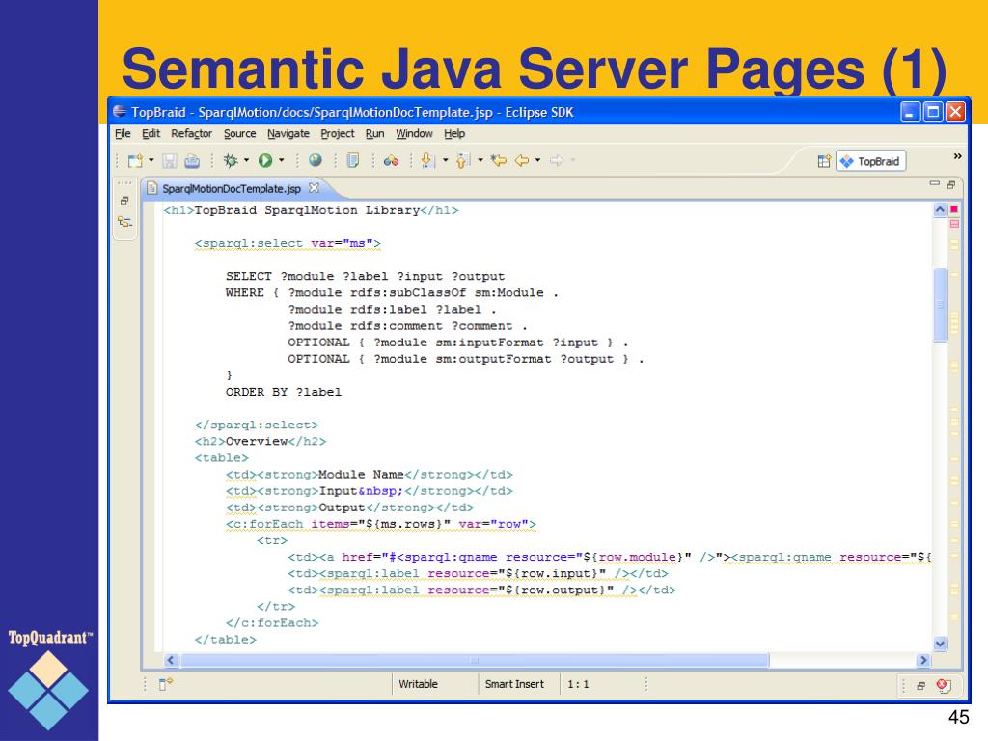Click the Open Perspective icon
The width and height of the screenshot is (988, 741).
tap(824, 161)
